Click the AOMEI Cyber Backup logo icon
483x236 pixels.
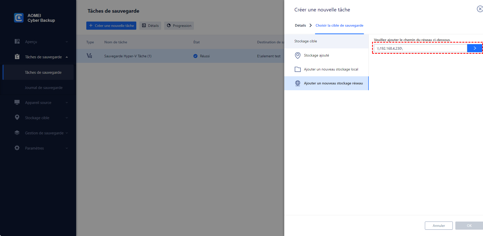point(19,18)
